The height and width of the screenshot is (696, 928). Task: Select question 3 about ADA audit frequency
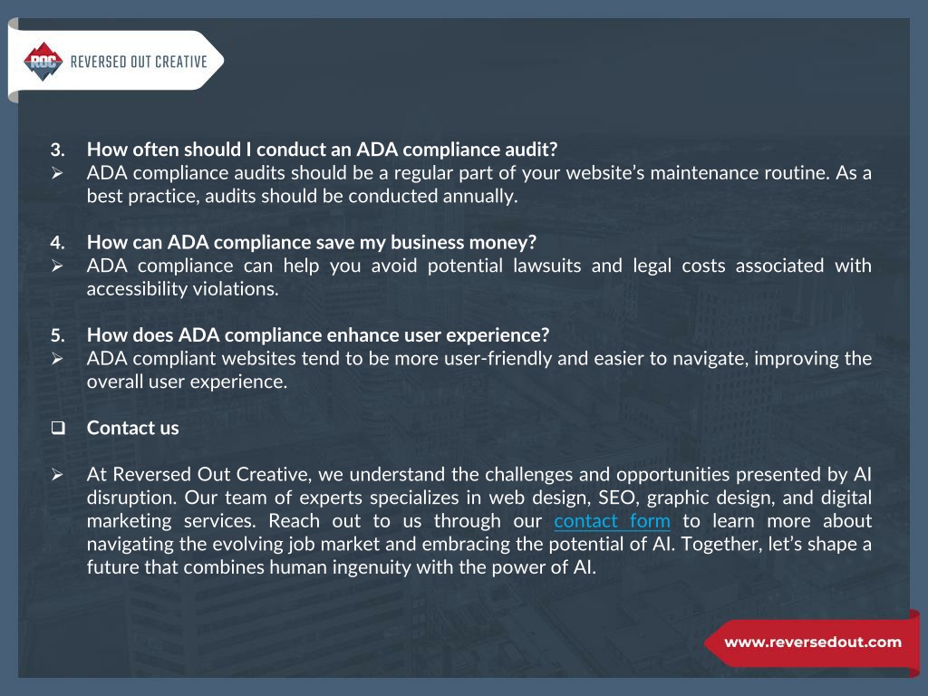322,150
